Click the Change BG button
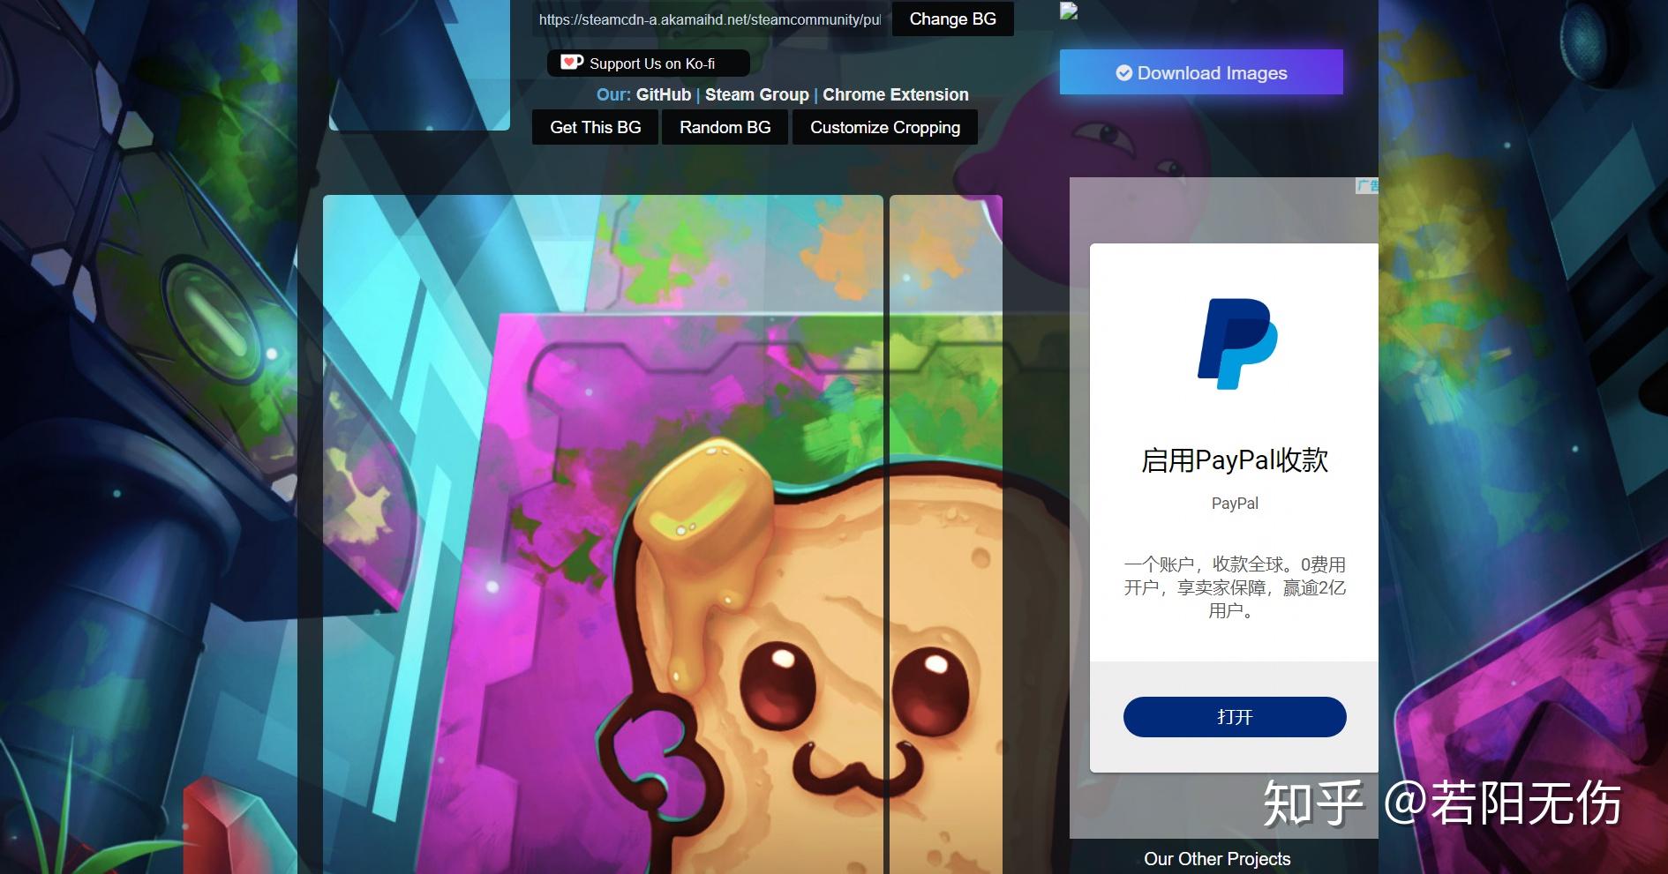Image resolution: width=1668 pixels, height=874 pixels. 953,19
